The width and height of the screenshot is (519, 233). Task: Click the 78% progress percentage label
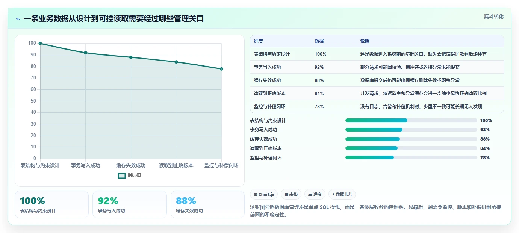pos(485,158)
